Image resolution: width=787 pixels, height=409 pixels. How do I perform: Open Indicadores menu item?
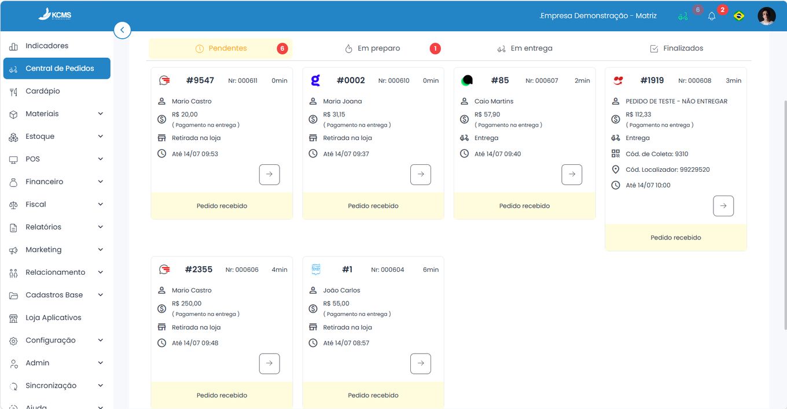(x=57, y=46)
